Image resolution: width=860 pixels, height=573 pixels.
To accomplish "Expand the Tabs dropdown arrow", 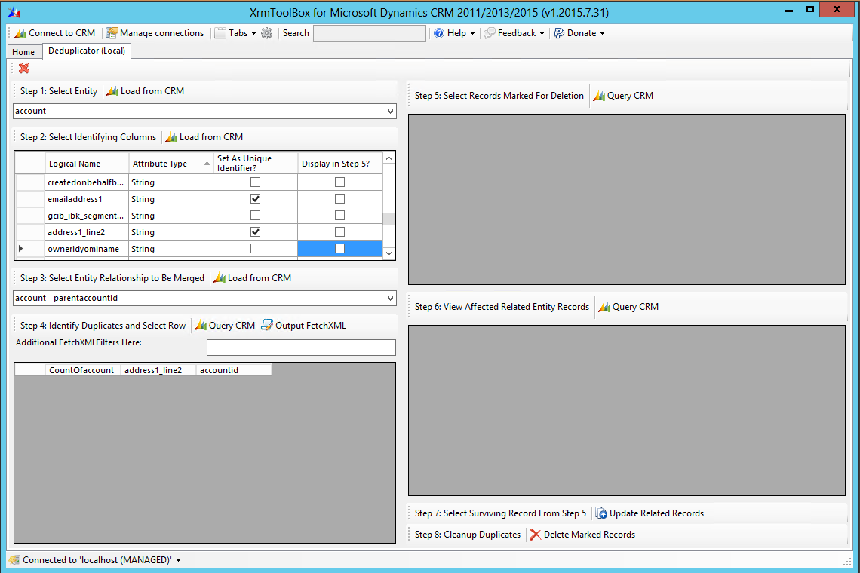I will click(x=253, y=33).
